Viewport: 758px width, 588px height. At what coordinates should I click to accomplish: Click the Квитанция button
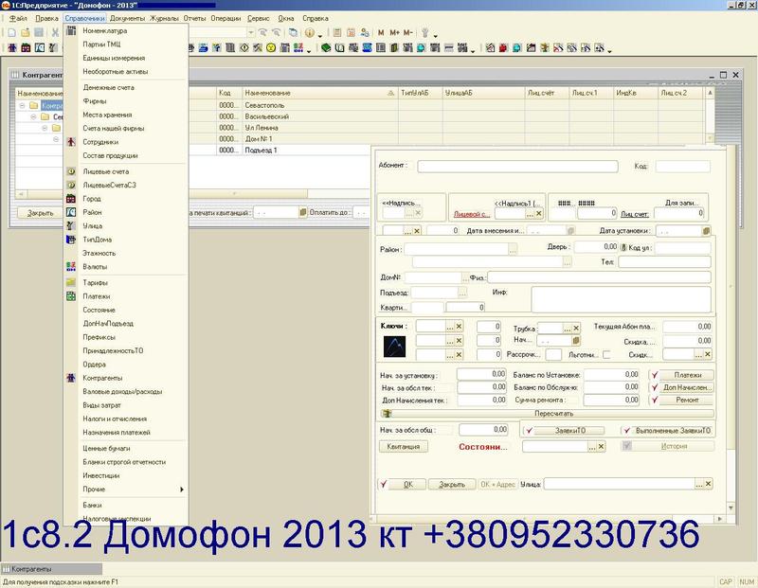(404, 446)
